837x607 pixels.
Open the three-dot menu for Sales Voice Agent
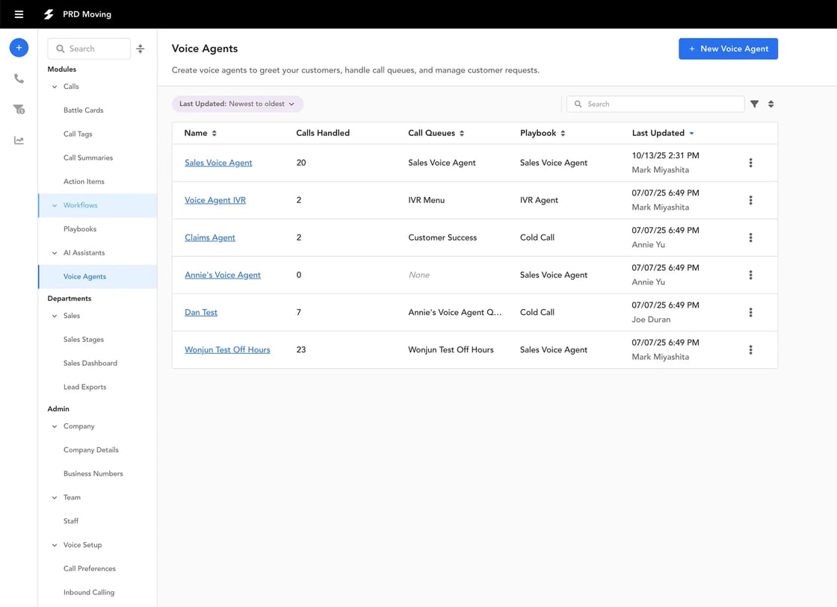click(x=750, y=163)
